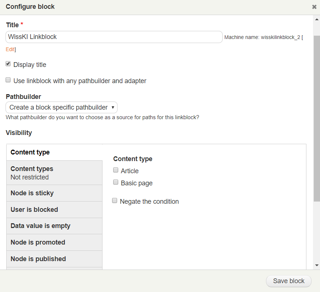The image size is (320, 292).
Task: Click scrollbar down arrow
Action: click(x=317, y=265)
